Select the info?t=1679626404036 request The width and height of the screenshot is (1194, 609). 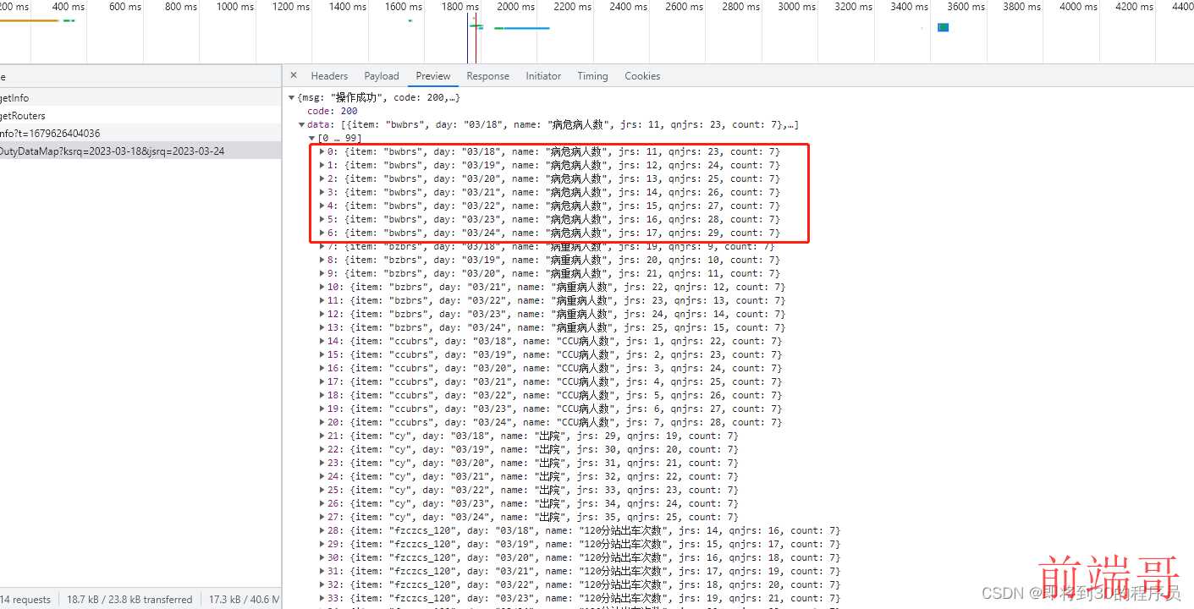(140, 134)
